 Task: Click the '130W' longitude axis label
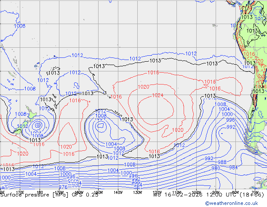[138, 193]
